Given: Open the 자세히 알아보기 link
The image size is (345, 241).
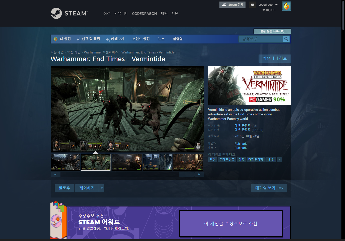Looking at the screenshot, I should click(116, 228).
